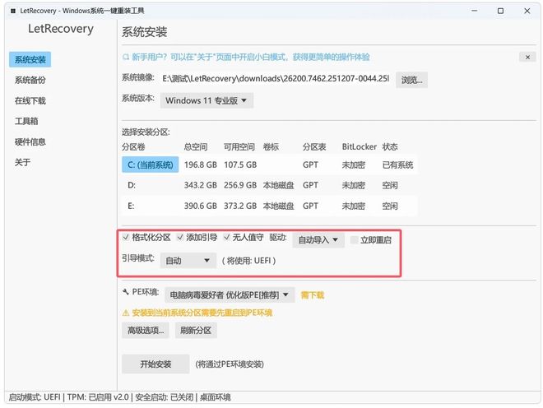Click the 需下载 link
The image size is (543, 408).
tap(313, 295)
